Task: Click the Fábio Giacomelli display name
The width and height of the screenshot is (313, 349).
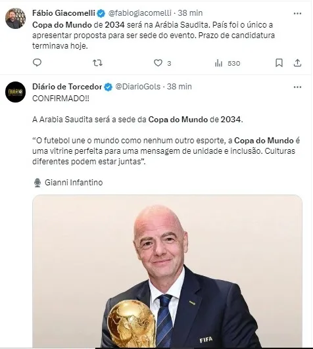Action: click(64, 13)
